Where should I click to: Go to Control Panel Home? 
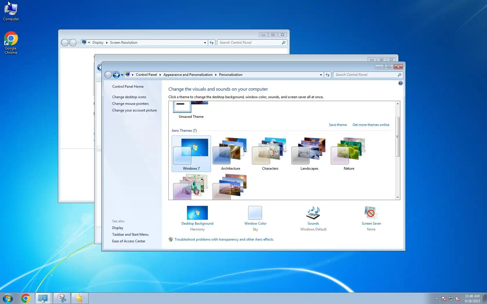click(x=128, y=87)
